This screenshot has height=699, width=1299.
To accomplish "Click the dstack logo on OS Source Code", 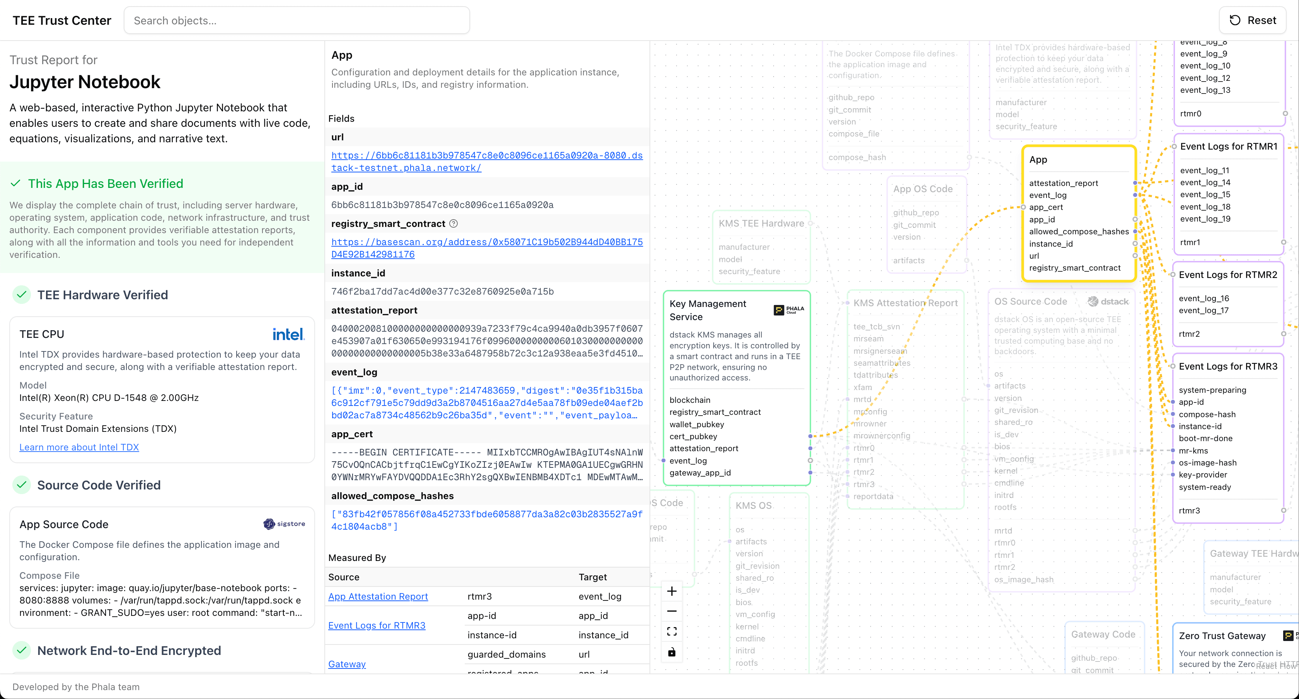I will [1108, 302].
